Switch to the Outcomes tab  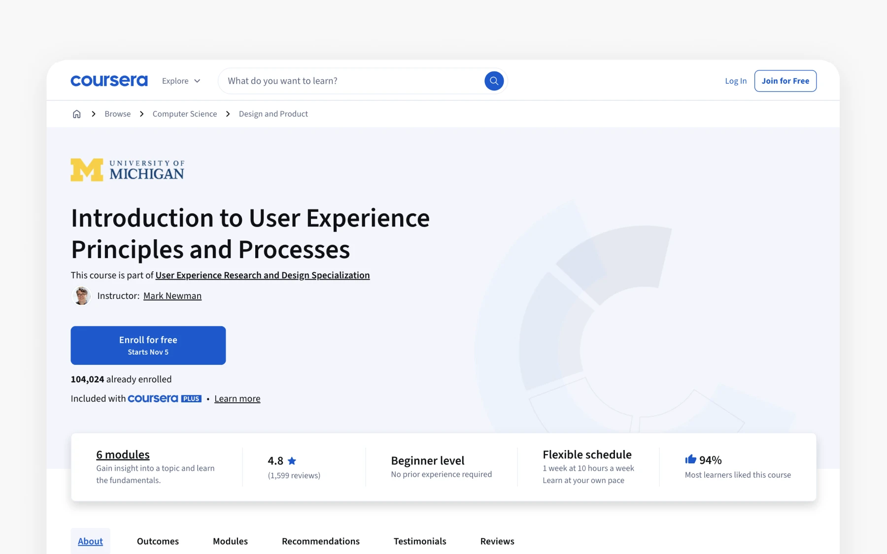(x=158, y=541)
